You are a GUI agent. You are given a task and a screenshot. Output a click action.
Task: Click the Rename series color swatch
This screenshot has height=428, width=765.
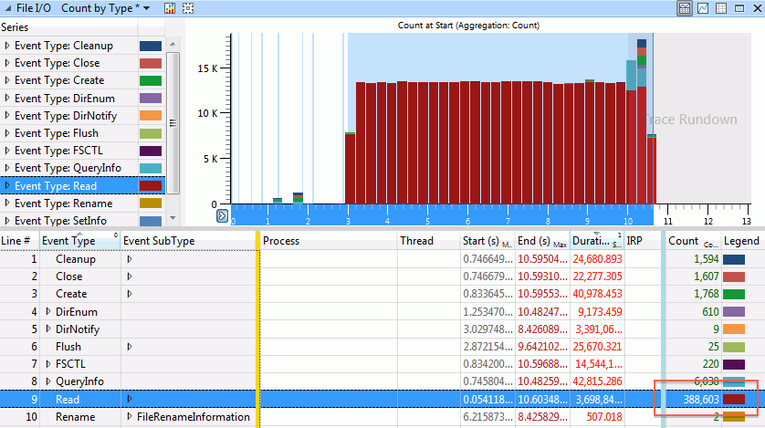[151, 204]
